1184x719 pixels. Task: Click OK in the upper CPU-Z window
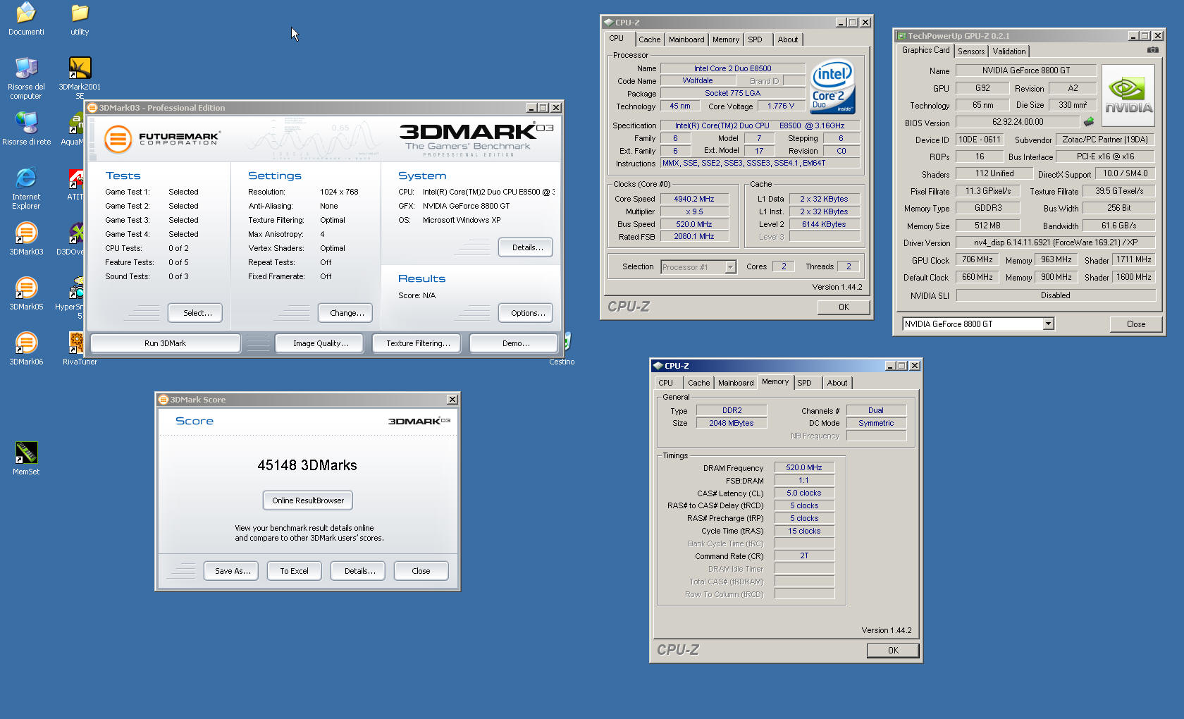coord(844,307)
